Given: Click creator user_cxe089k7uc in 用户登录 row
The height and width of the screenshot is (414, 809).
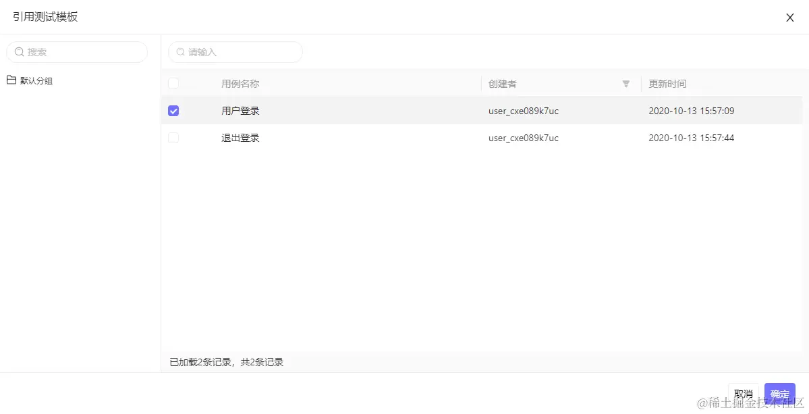Looking at the screenshot, I should coord(524,111).
